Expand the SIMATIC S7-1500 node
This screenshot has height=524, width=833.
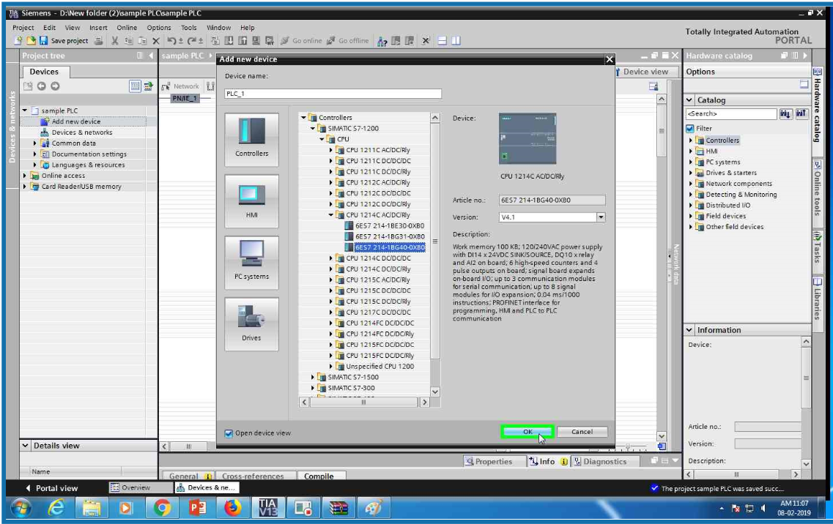312,377
